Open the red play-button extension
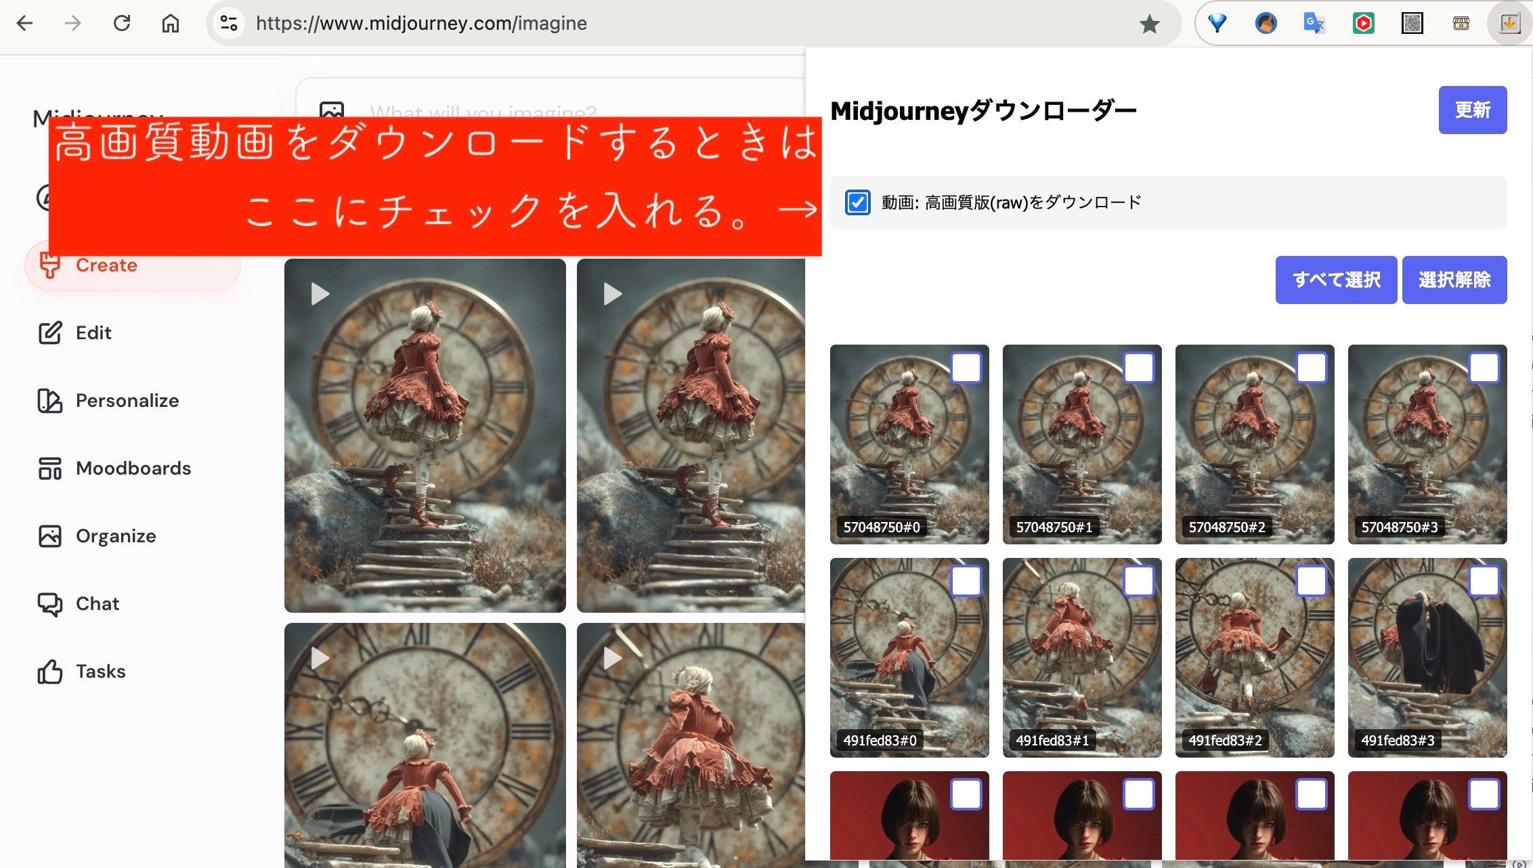1533x868 pixels. click(x=1364, y=24)
